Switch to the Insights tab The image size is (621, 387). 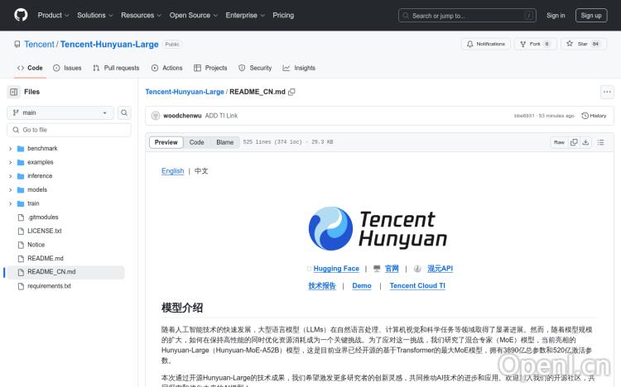click(x=299, y=68)
